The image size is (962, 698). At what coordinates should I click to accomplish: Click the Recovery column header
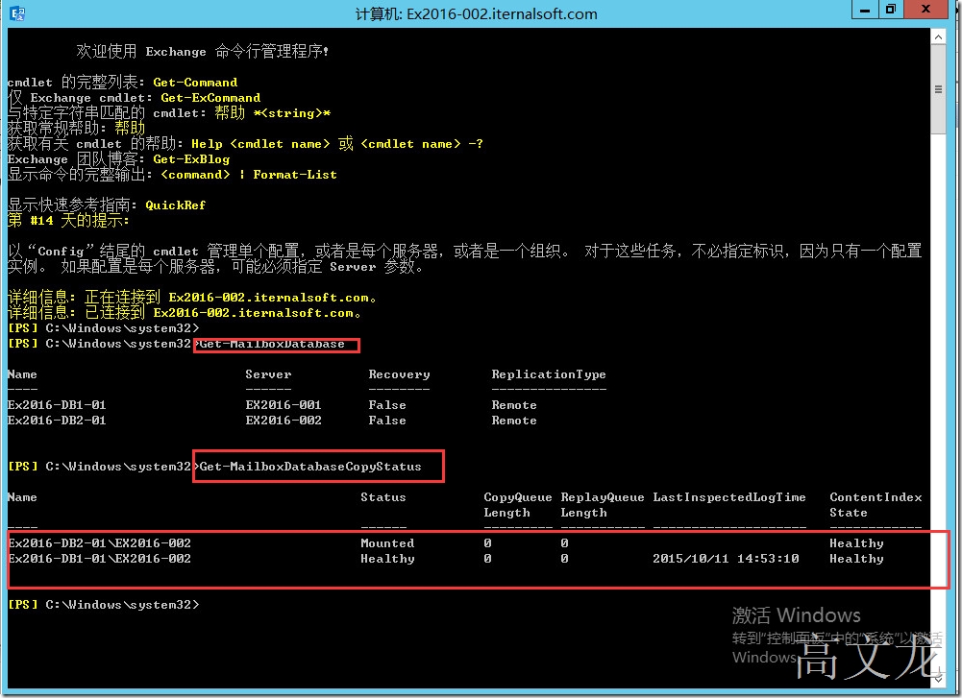pyautogui.click(x=400, y=374)
